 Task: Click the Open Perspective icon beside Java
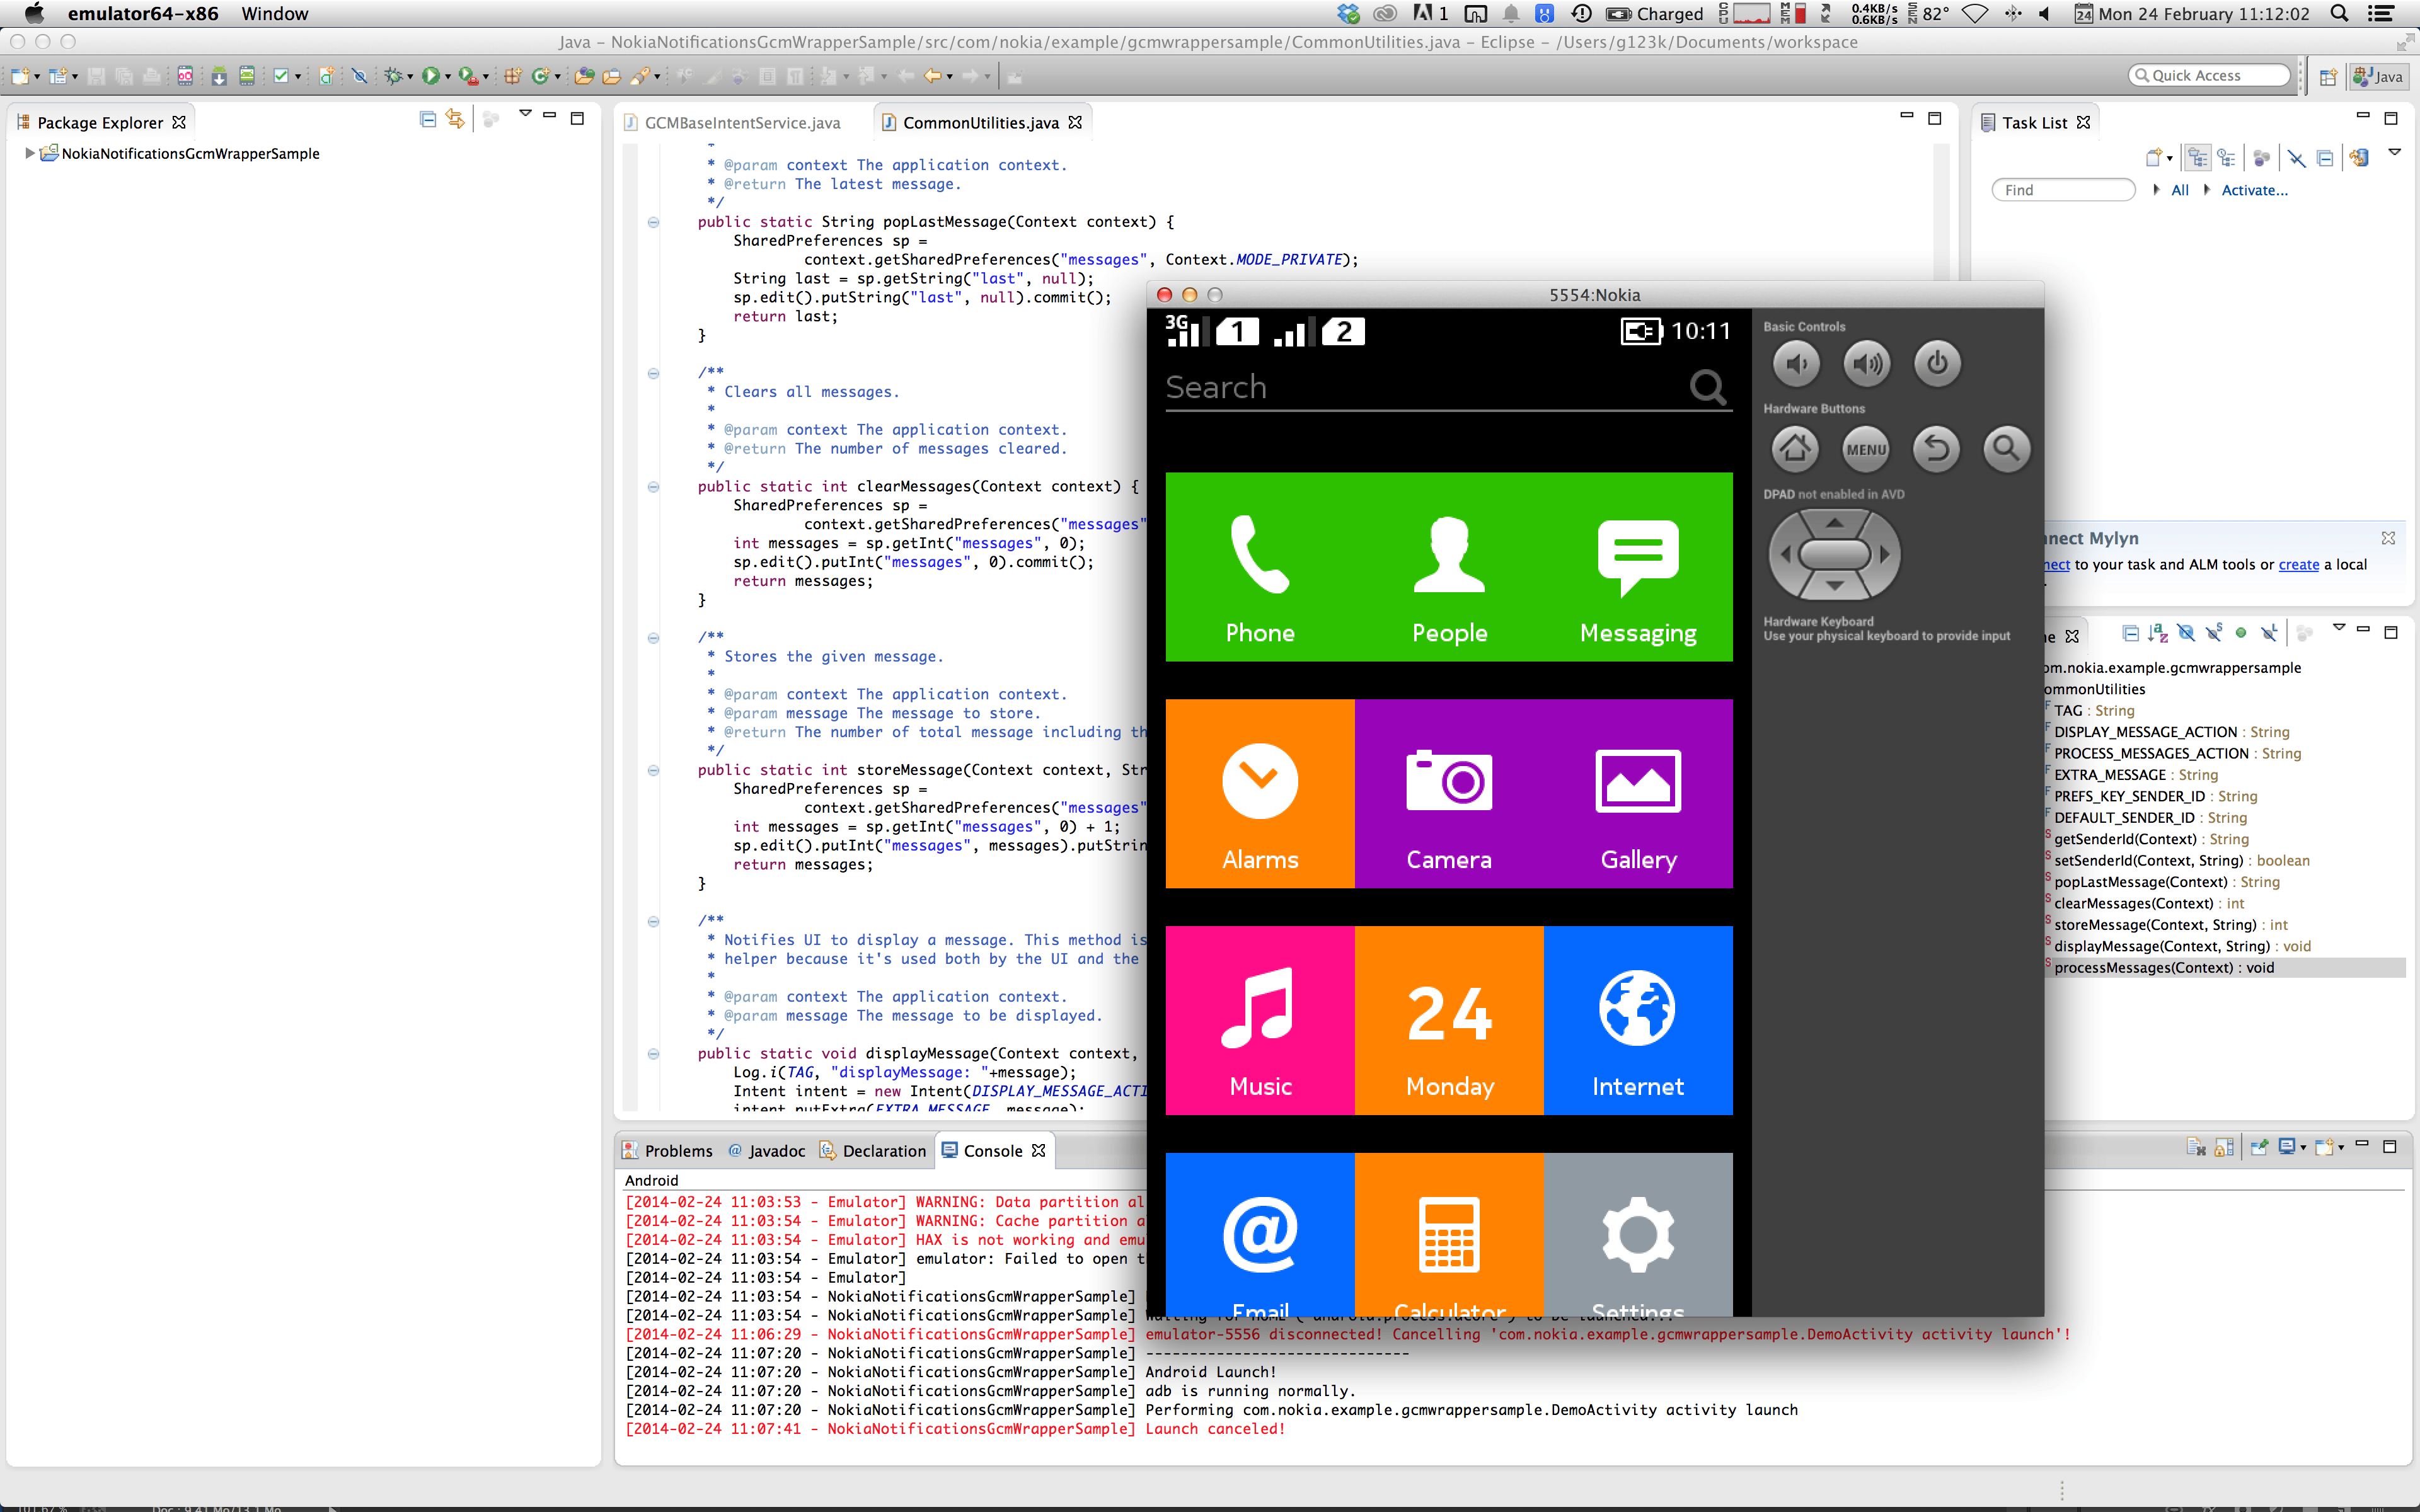click(x=2328, y=76)
